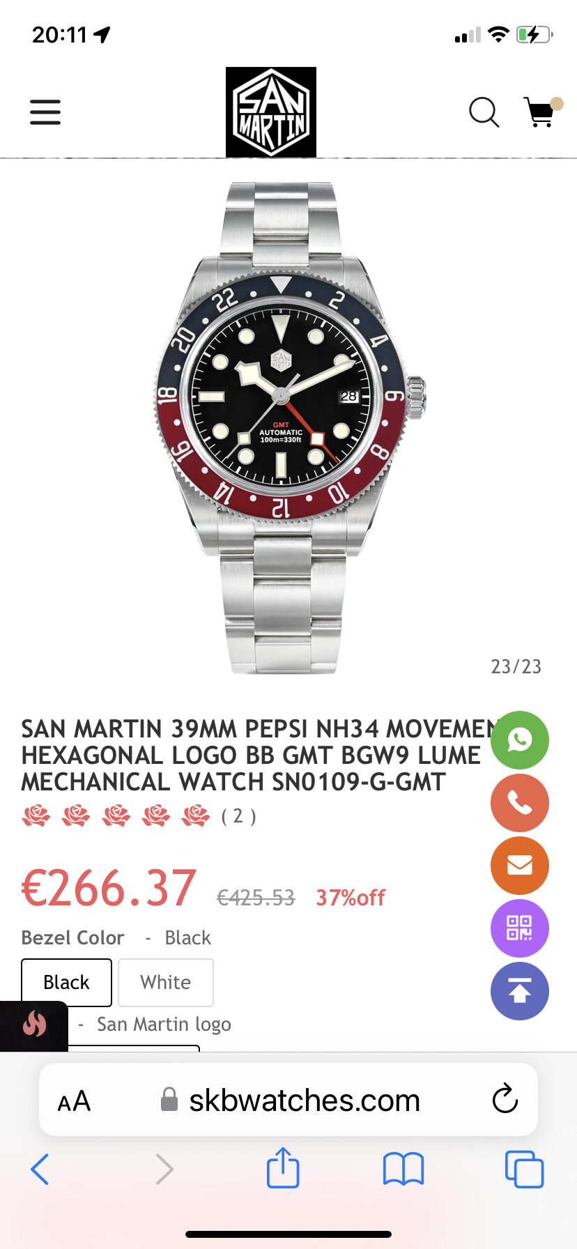Viewport: 577px width, 1249px height.
Task: Start a WhatsApp chat via green button
Action: 520,740
